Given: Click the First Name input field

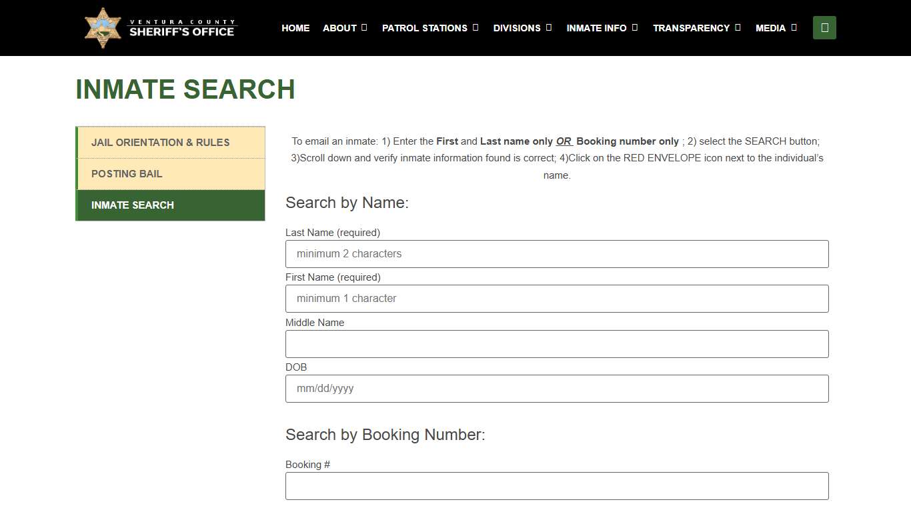Looking at the screenshot, I should pos(557,298).
